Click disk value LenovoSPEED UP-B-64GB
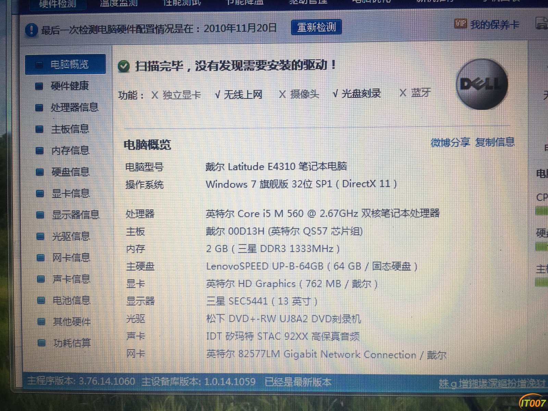This screenshot has width=548, height=411. pyautogui.click(x=312, y=266)
